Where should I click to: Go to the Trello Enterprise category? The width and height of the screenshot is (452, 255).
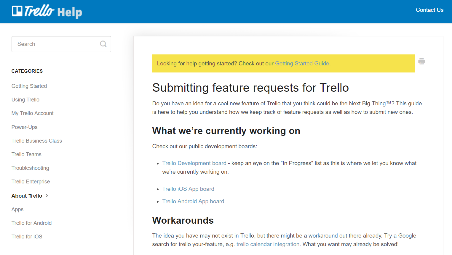[x=31, y=182]
